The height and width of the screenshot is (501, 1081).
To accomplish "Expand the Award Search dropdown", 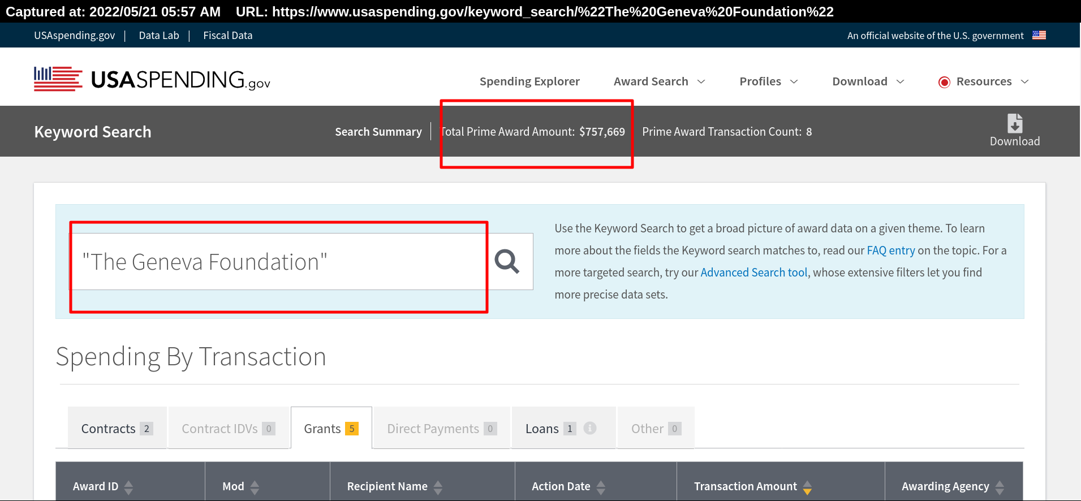I will tap(660, 81).
